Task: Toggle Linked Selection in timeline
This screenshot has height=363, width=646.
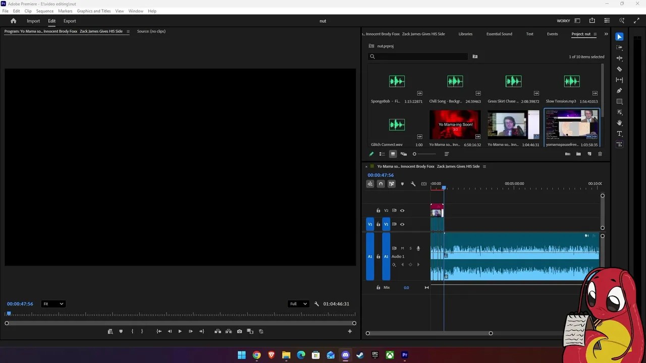Action: click(x=392, y=184)
